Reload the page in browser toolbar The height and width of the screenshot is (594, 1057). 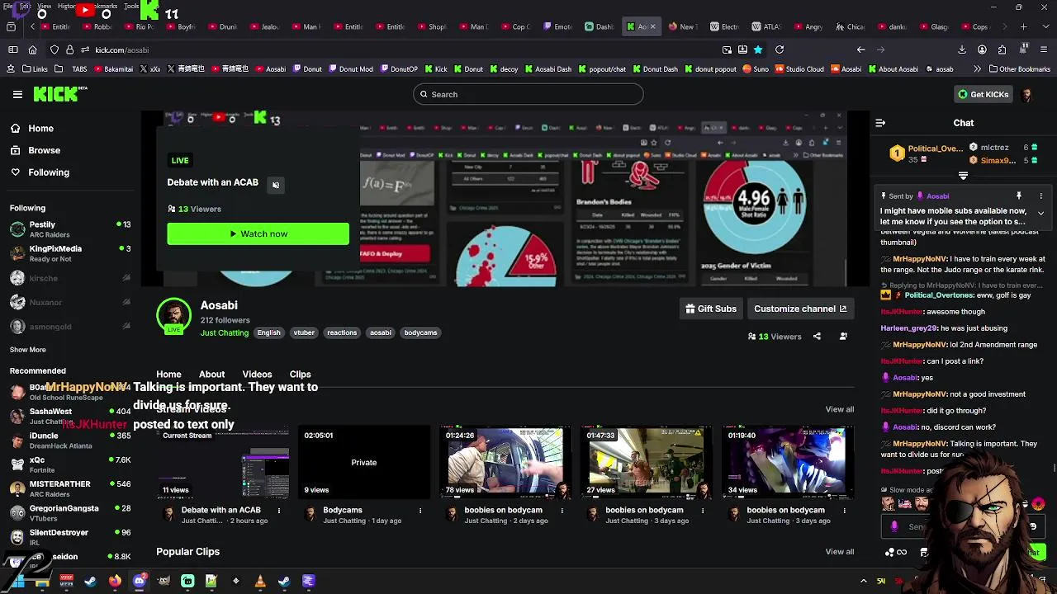pyautogui.click(x=779, y=49)
